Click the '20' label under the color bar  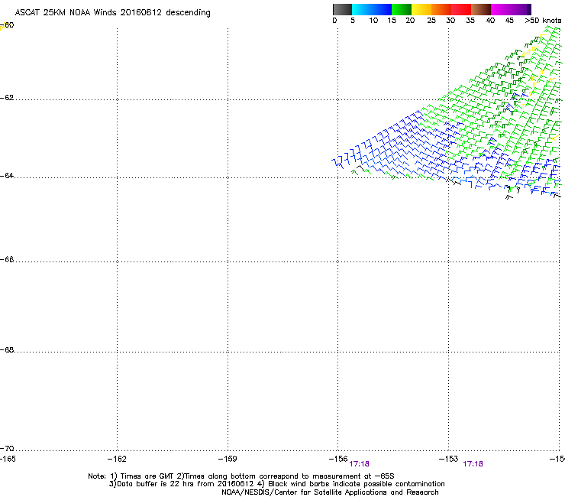pos(411,21)
